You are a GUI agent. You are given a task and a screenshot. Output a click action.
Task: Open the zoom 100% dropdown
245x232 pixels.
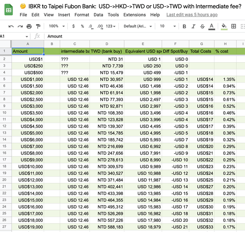tap(57, 26)
